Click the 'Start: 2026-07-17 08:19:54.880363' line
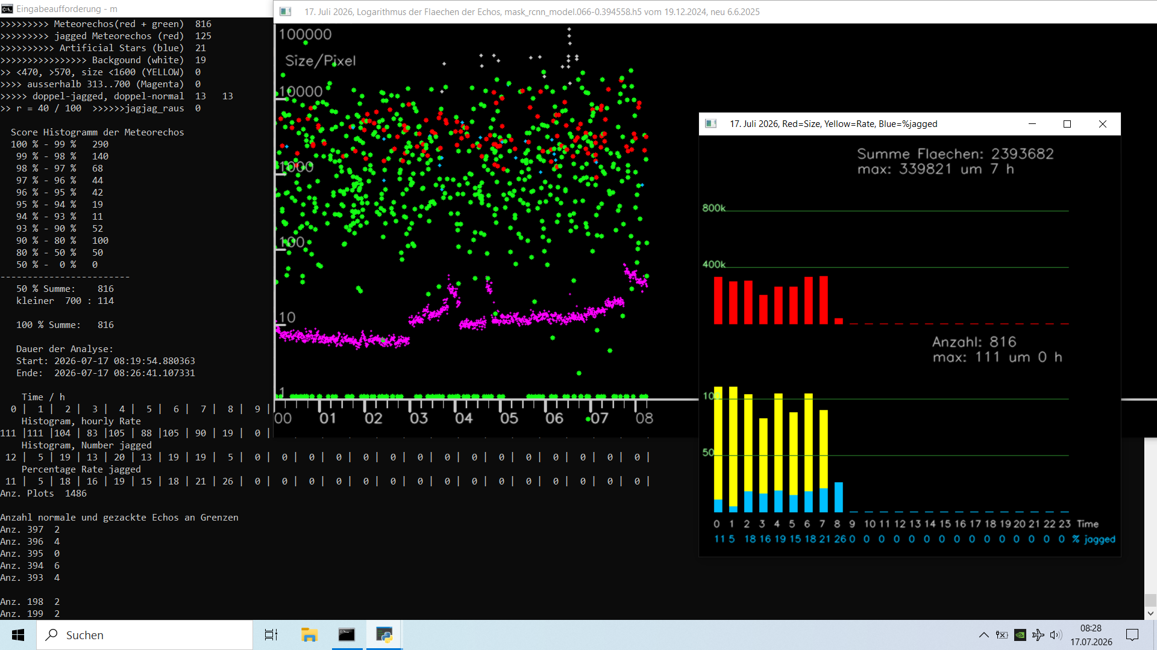Image resolution: width=1157 pixels, height=650 pixels. [105, 361]
